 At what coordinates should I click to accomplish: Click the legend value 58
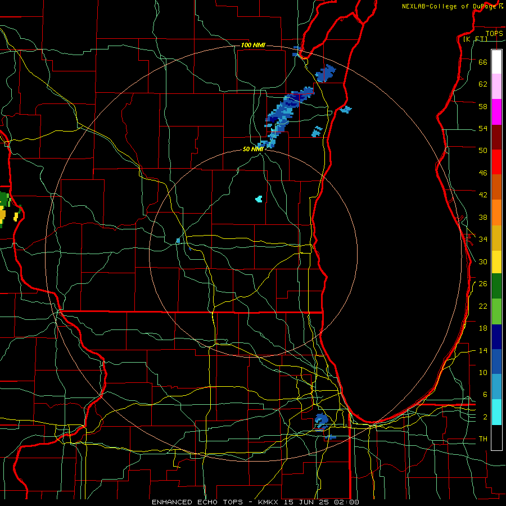pos(483,106)
